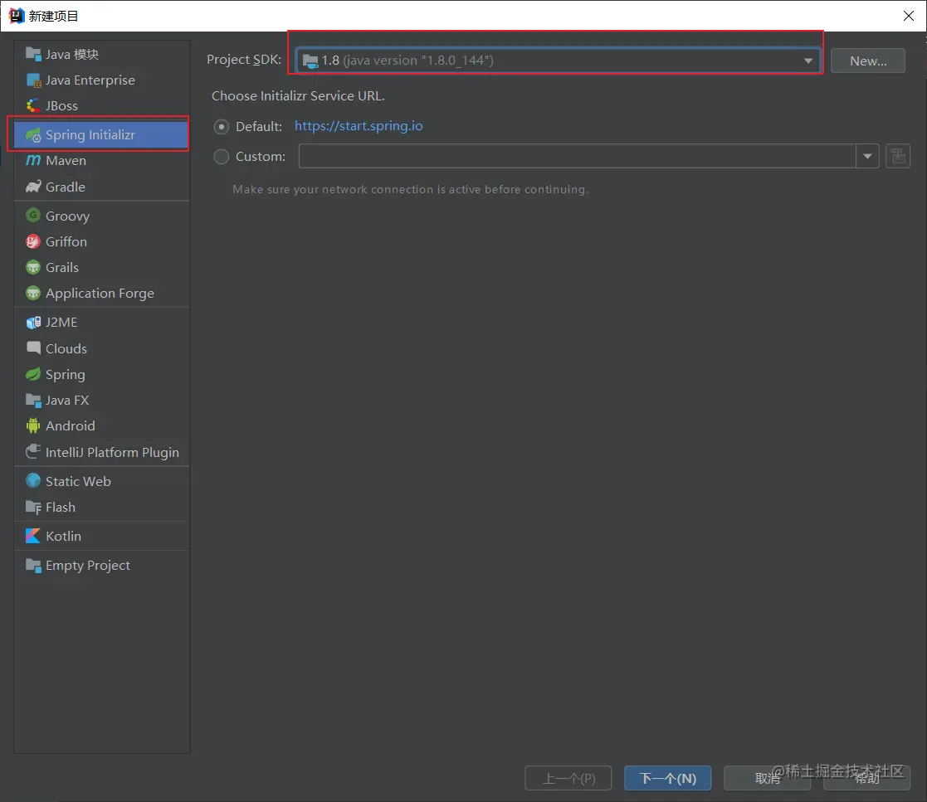Choose the Empty Project type
Viewport: 927px width, 802px height.
[102, 565]
